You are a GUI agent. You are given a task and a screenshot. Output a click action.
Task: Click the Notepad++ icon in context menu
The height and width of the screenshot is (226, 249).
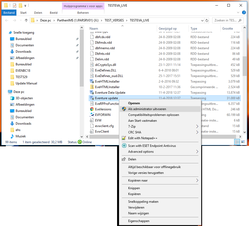(x=123, y=138)
